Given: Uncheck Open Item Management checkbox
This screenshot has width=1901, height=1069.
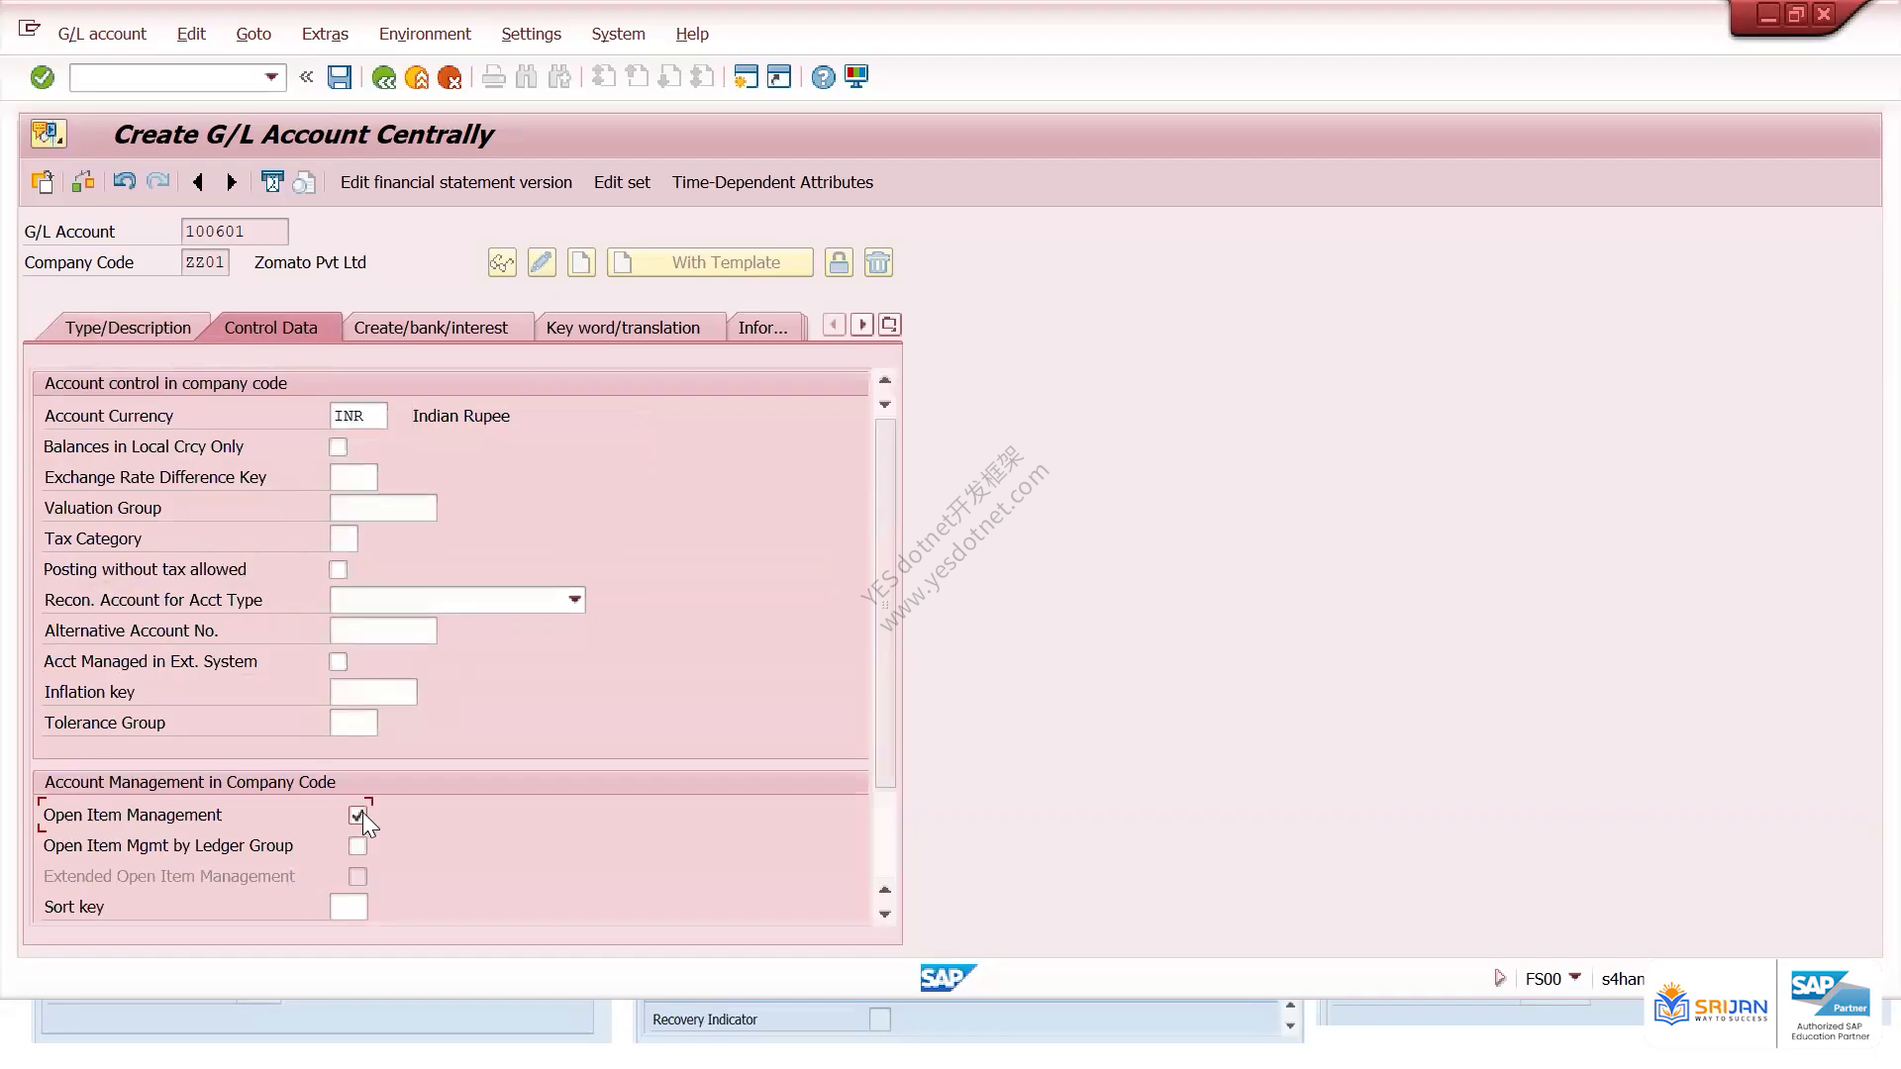Looking at the screenshot, I should coord(357,816).
